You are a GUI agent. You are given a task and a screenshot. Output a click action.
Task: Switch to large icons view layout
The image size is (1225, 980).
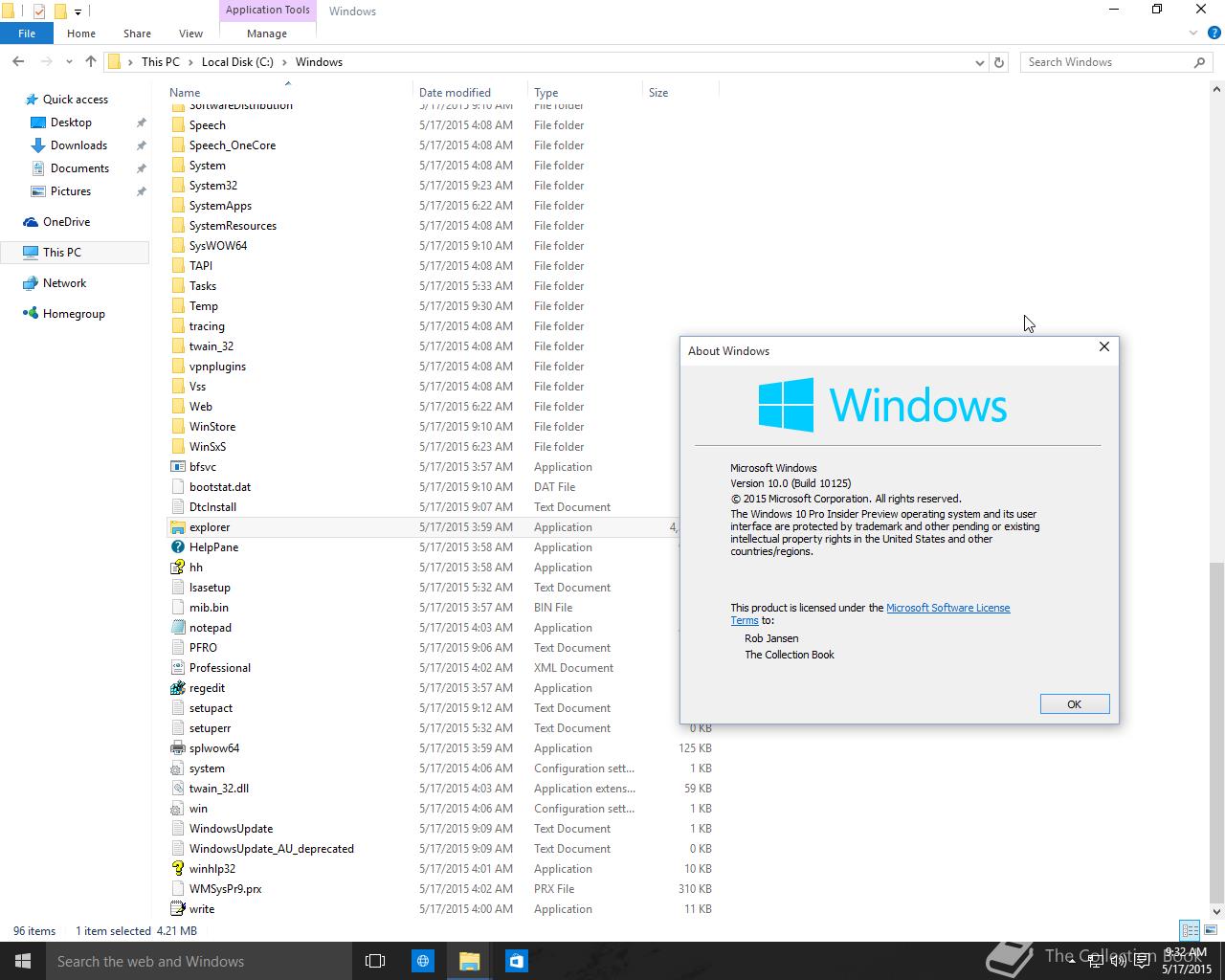[x=1209, y=930]
